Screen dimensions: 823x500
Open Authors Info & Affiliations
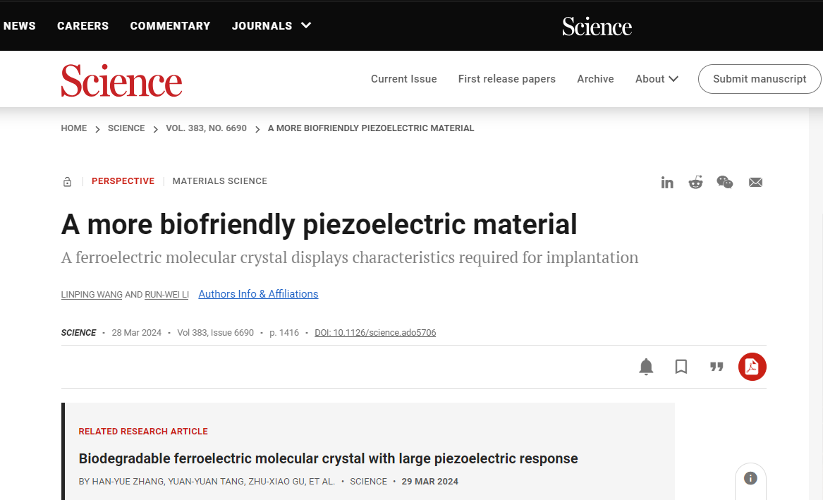click(x=258, y=294)
